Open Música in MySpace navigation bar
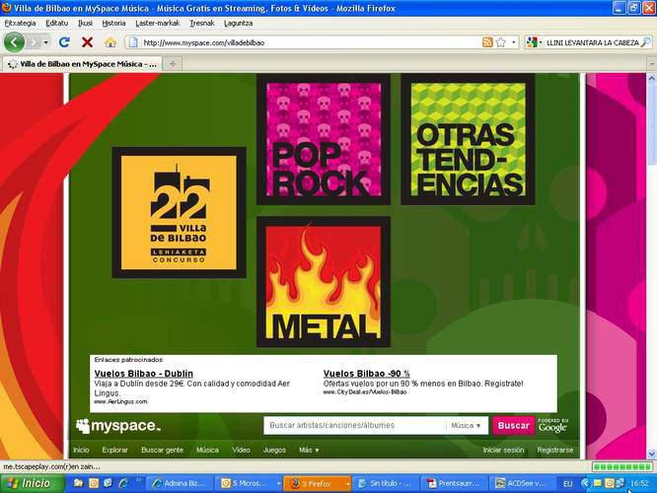 click(x=207, y=450)
